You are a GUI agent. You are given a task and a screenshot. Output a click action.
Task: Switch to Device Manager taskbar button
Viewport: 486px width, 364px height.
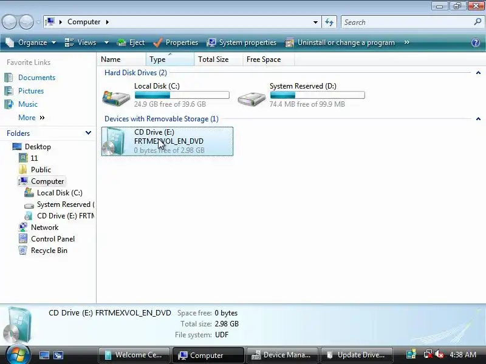[x=282, y=355]
